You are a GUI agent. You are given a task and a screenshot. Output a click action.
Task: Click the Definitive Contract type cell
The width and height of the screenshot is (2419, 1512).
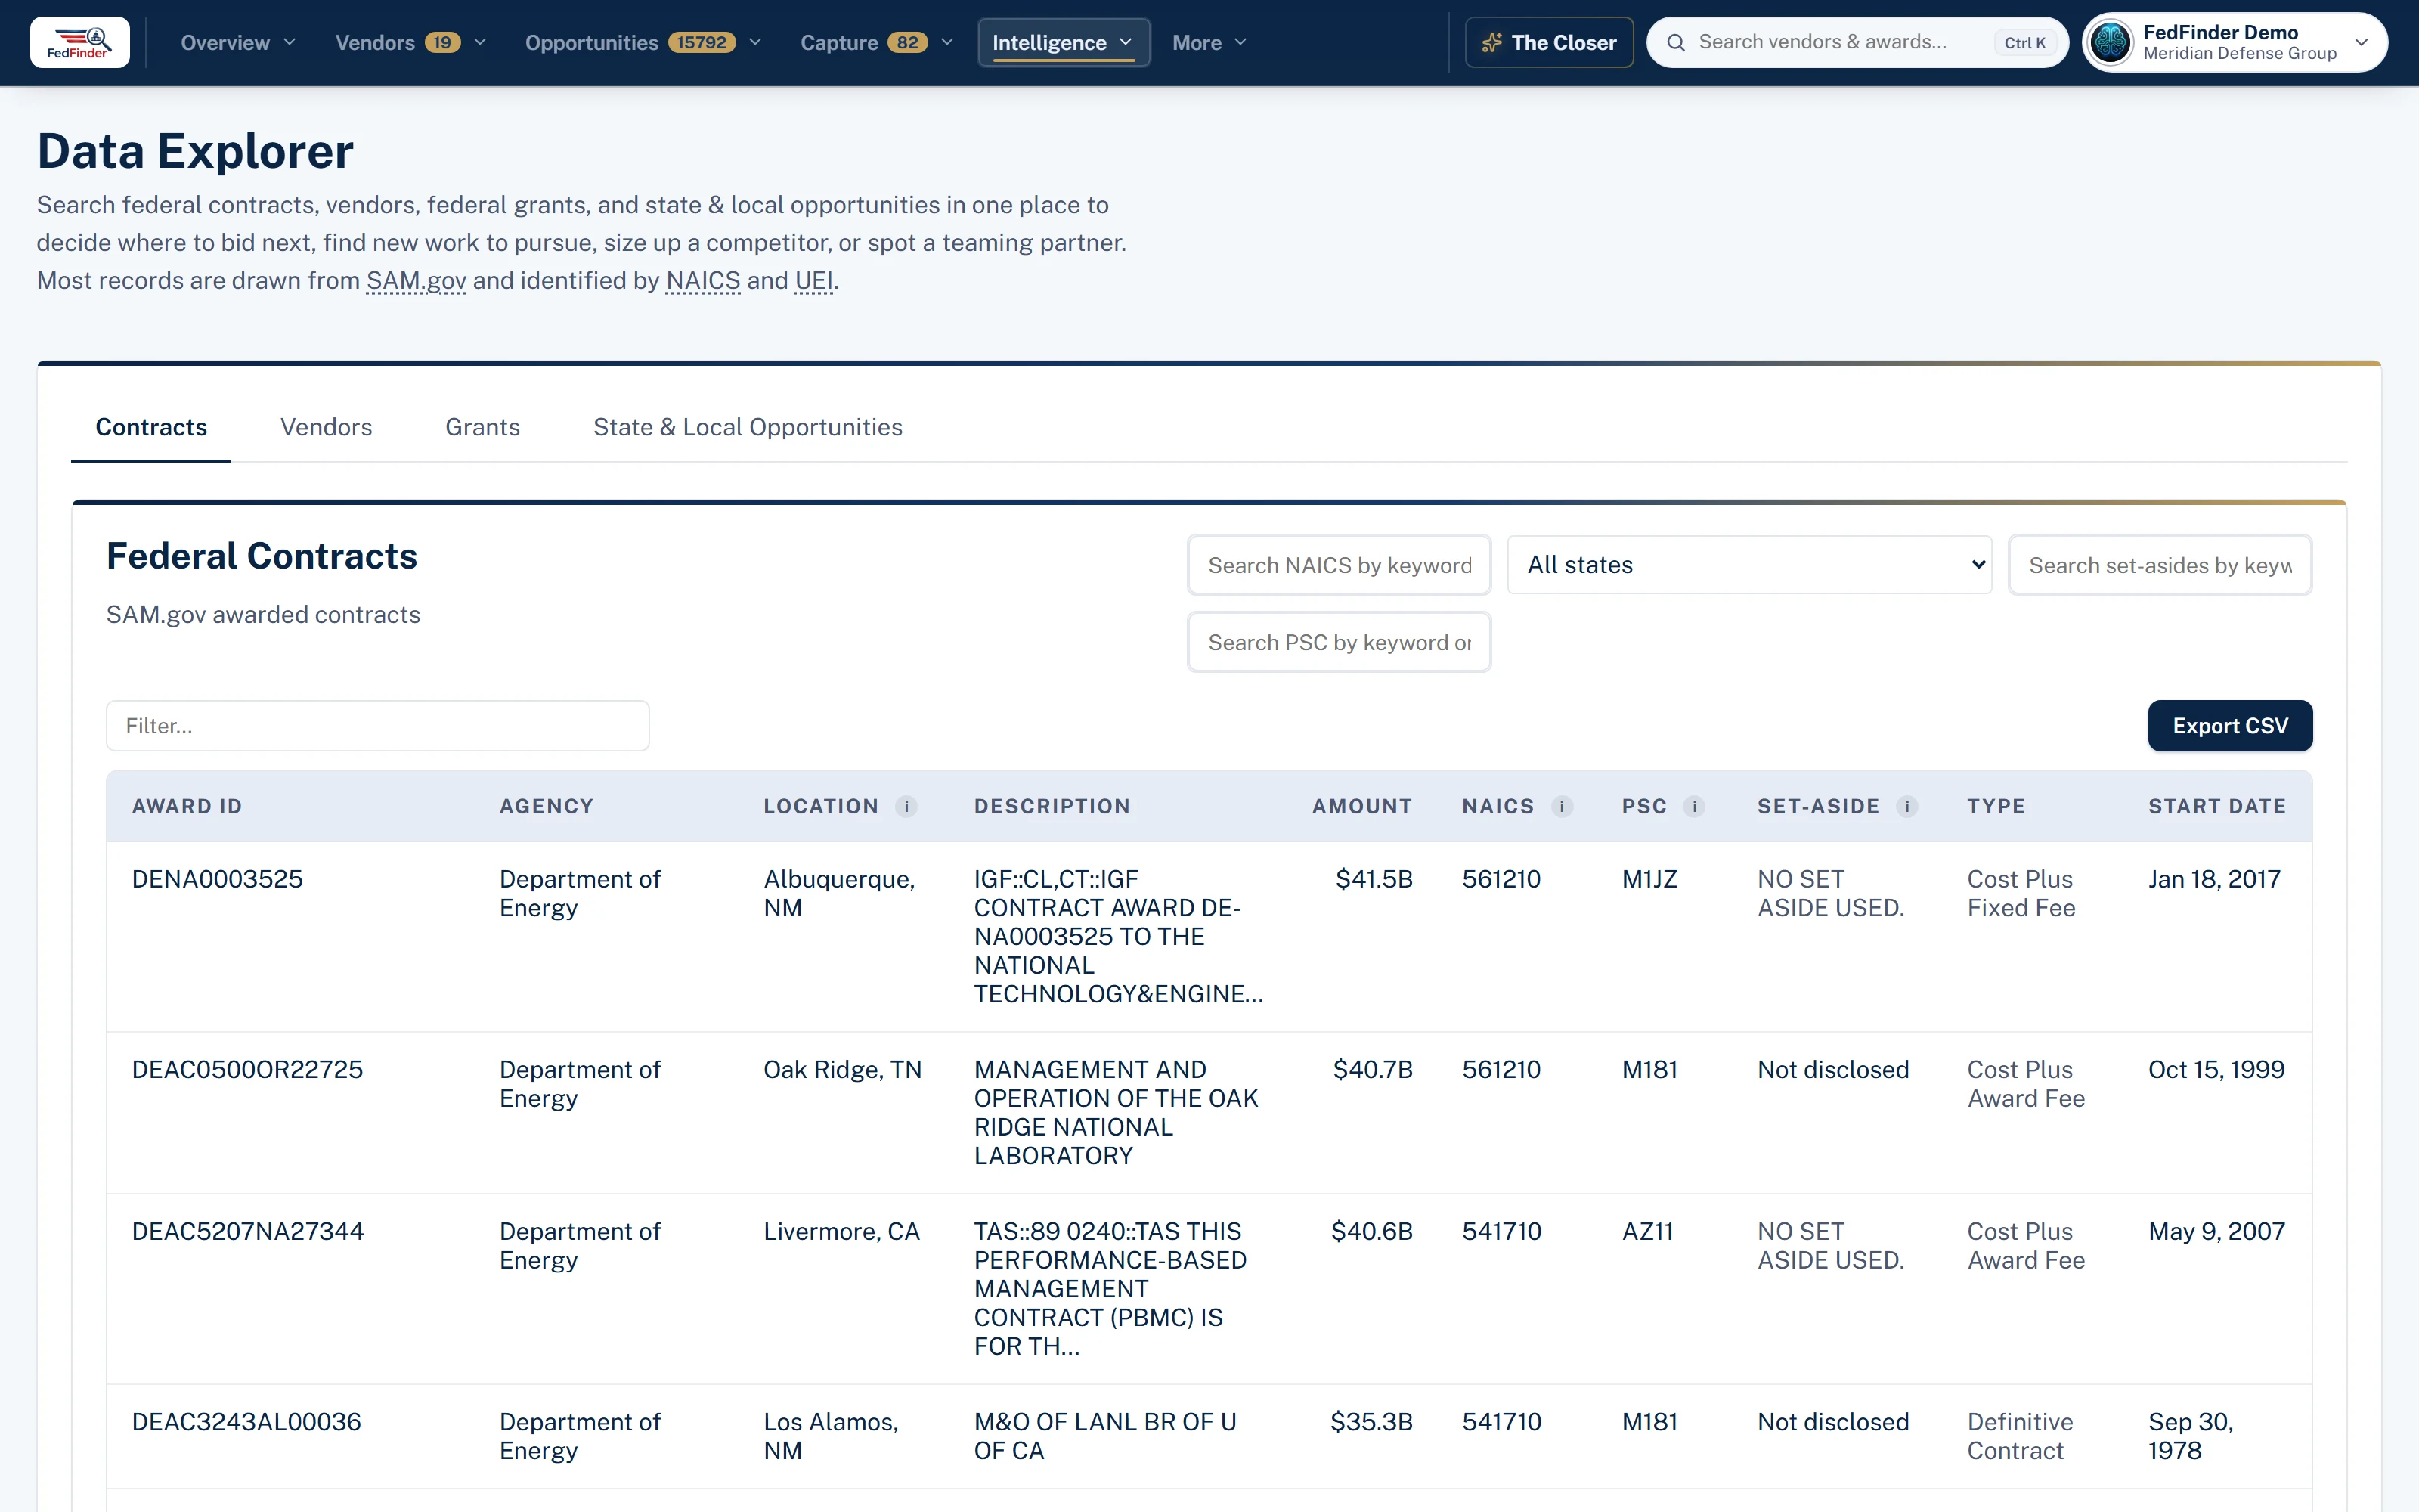2020,1436
